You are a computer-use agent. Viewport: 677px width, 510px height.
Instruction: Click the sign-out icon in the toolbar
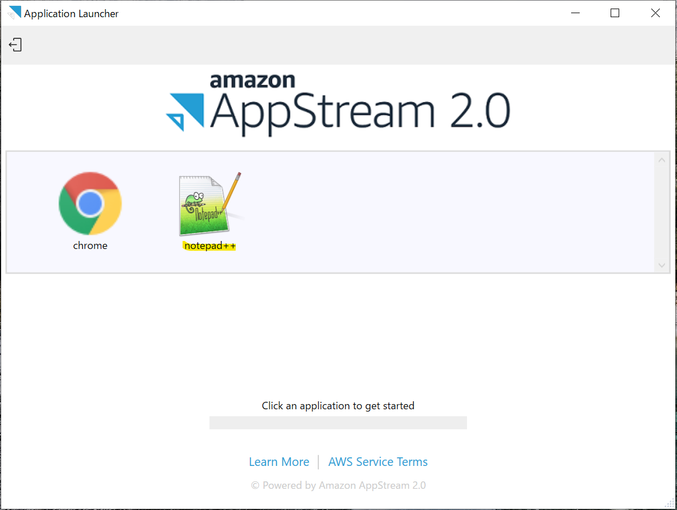[x=15, y=44]
